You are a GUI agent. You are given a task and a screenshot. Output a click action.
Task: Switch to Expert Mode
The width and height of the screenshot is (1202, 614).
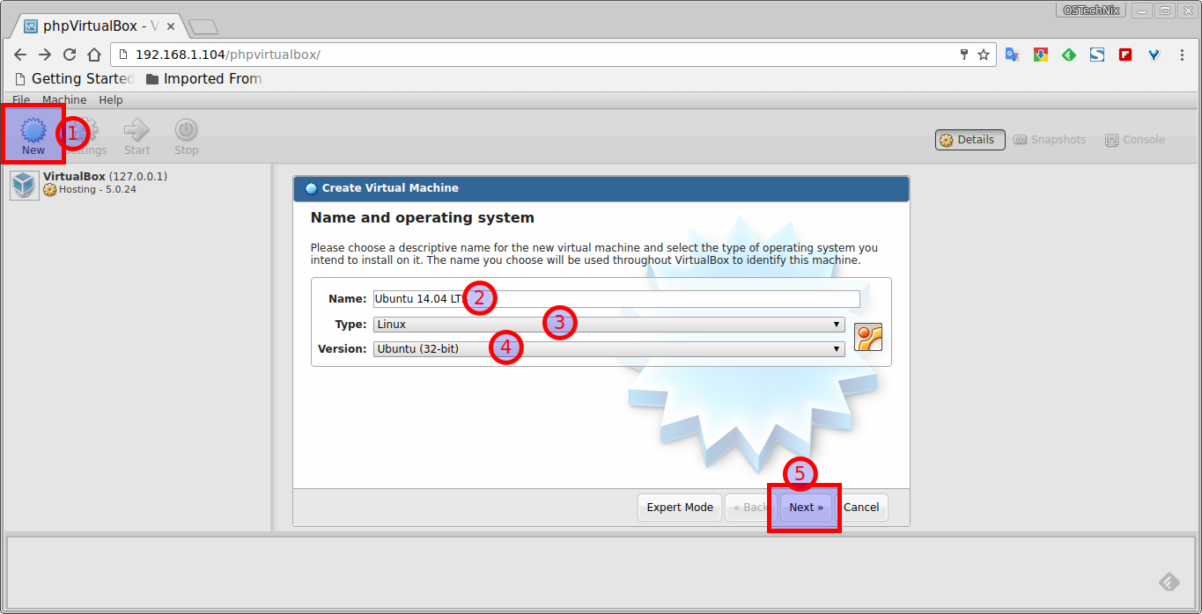(679, 507)
